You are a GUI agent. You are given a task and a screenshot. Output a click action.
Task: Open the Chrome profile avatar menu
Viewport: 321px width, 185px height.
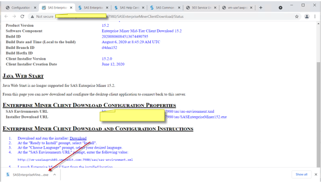click(x=307, y=16)
